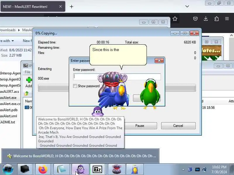Image resolution: width=234 pixels, height=175 pixels.
Task: Expand the breadcrumb arrow after Downloads
Action: click(x=19, y=30)
